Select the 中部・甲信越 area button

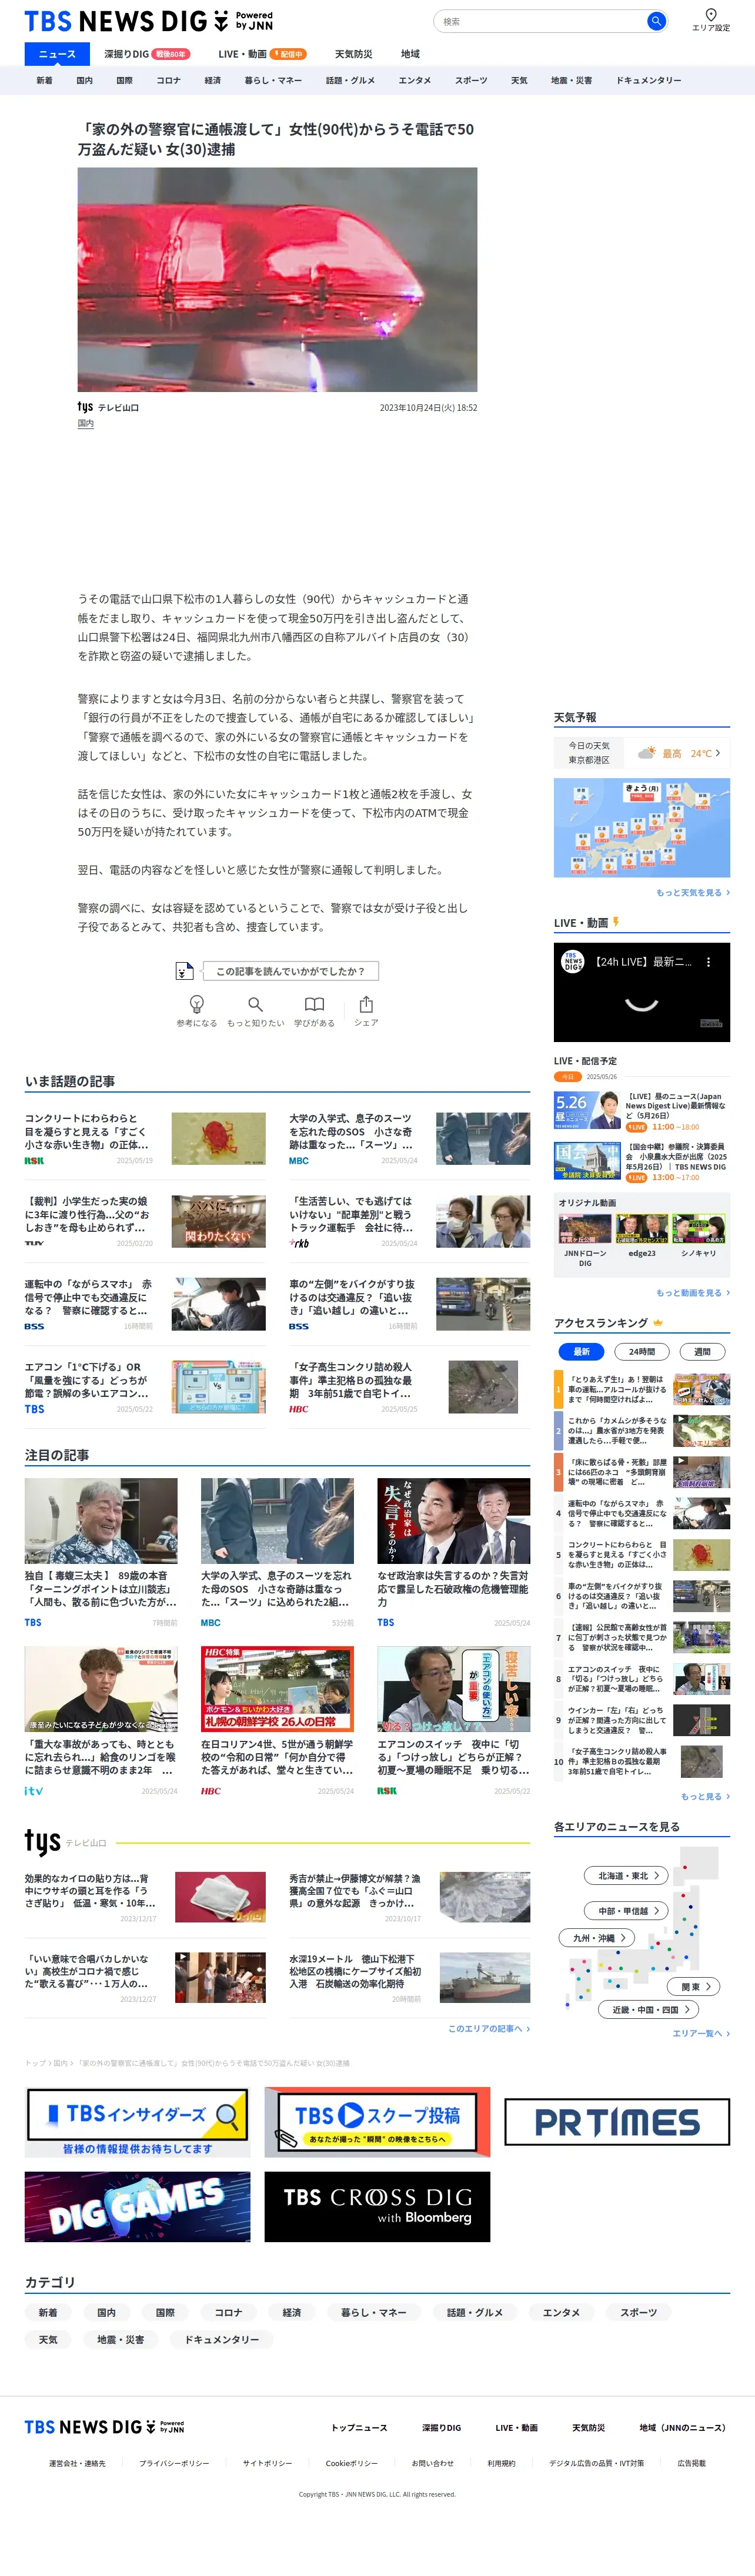click(x=626, y=1911)
